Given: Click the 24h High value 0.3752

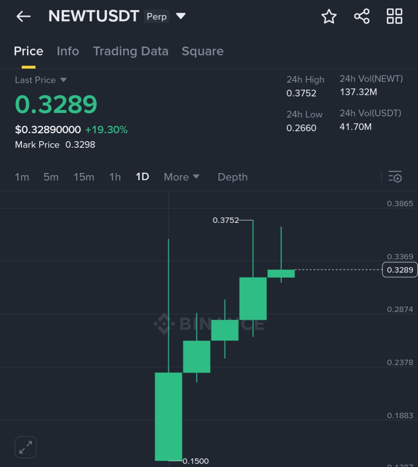Looking at the screenshot, I should coord(301,93).
